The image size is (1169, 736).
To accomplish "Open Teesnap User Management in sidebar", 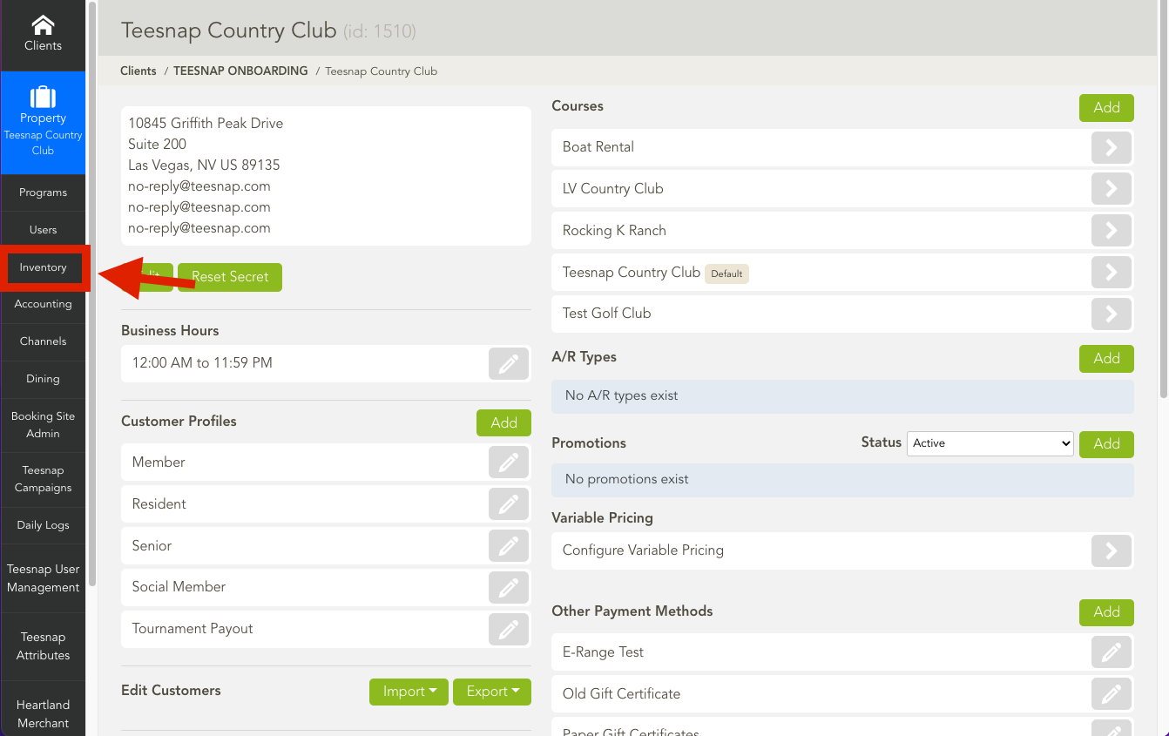I will [x=43, y=578].
